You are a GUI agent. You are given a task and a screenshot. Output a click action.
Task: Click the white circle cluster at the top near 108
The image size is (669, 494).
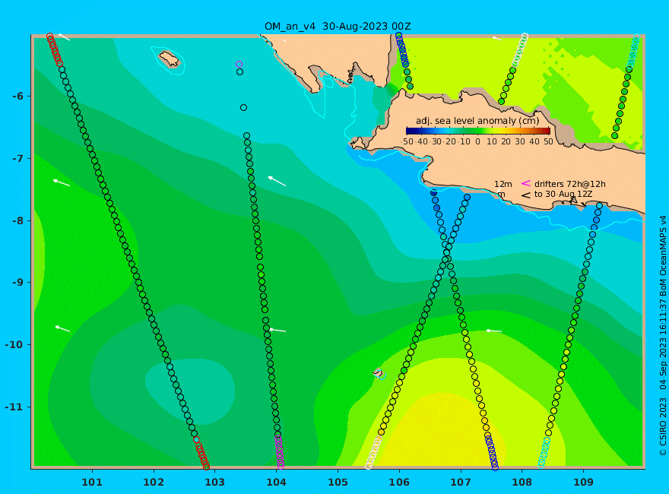coord(520,50)
